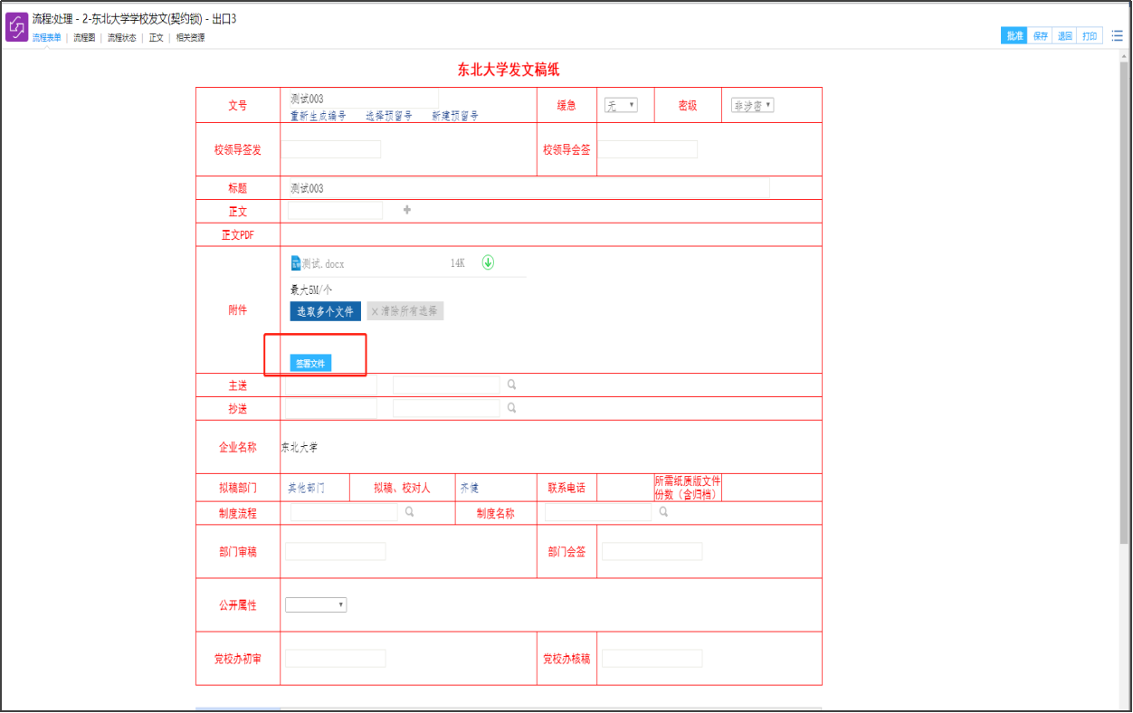Click the 制度流程 input field
The height and width of the screenshot is (713, 1133).
coord(344,512)
